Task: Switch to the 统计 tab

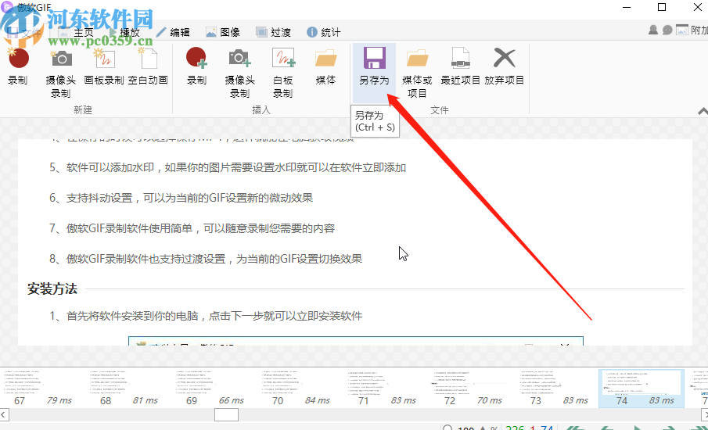Action: pyautogui.click(x=324, y=33)
